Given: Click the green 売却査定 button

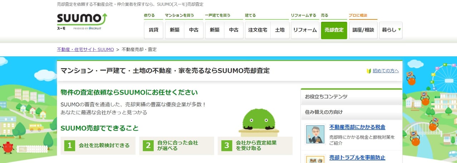Looking at the screenshot, I should 334,30.
